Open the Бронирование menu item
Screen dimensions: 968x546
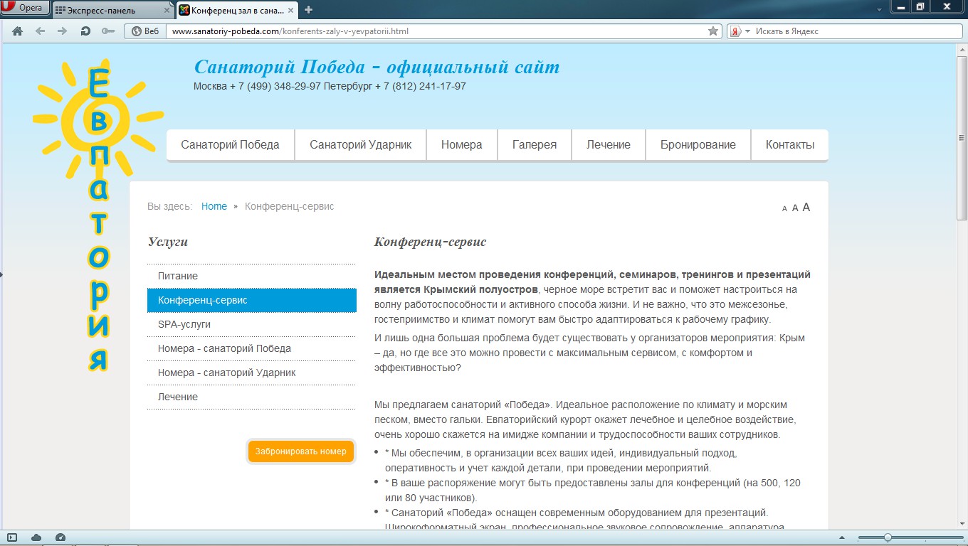pyautogui.click(x=698, y=144)
